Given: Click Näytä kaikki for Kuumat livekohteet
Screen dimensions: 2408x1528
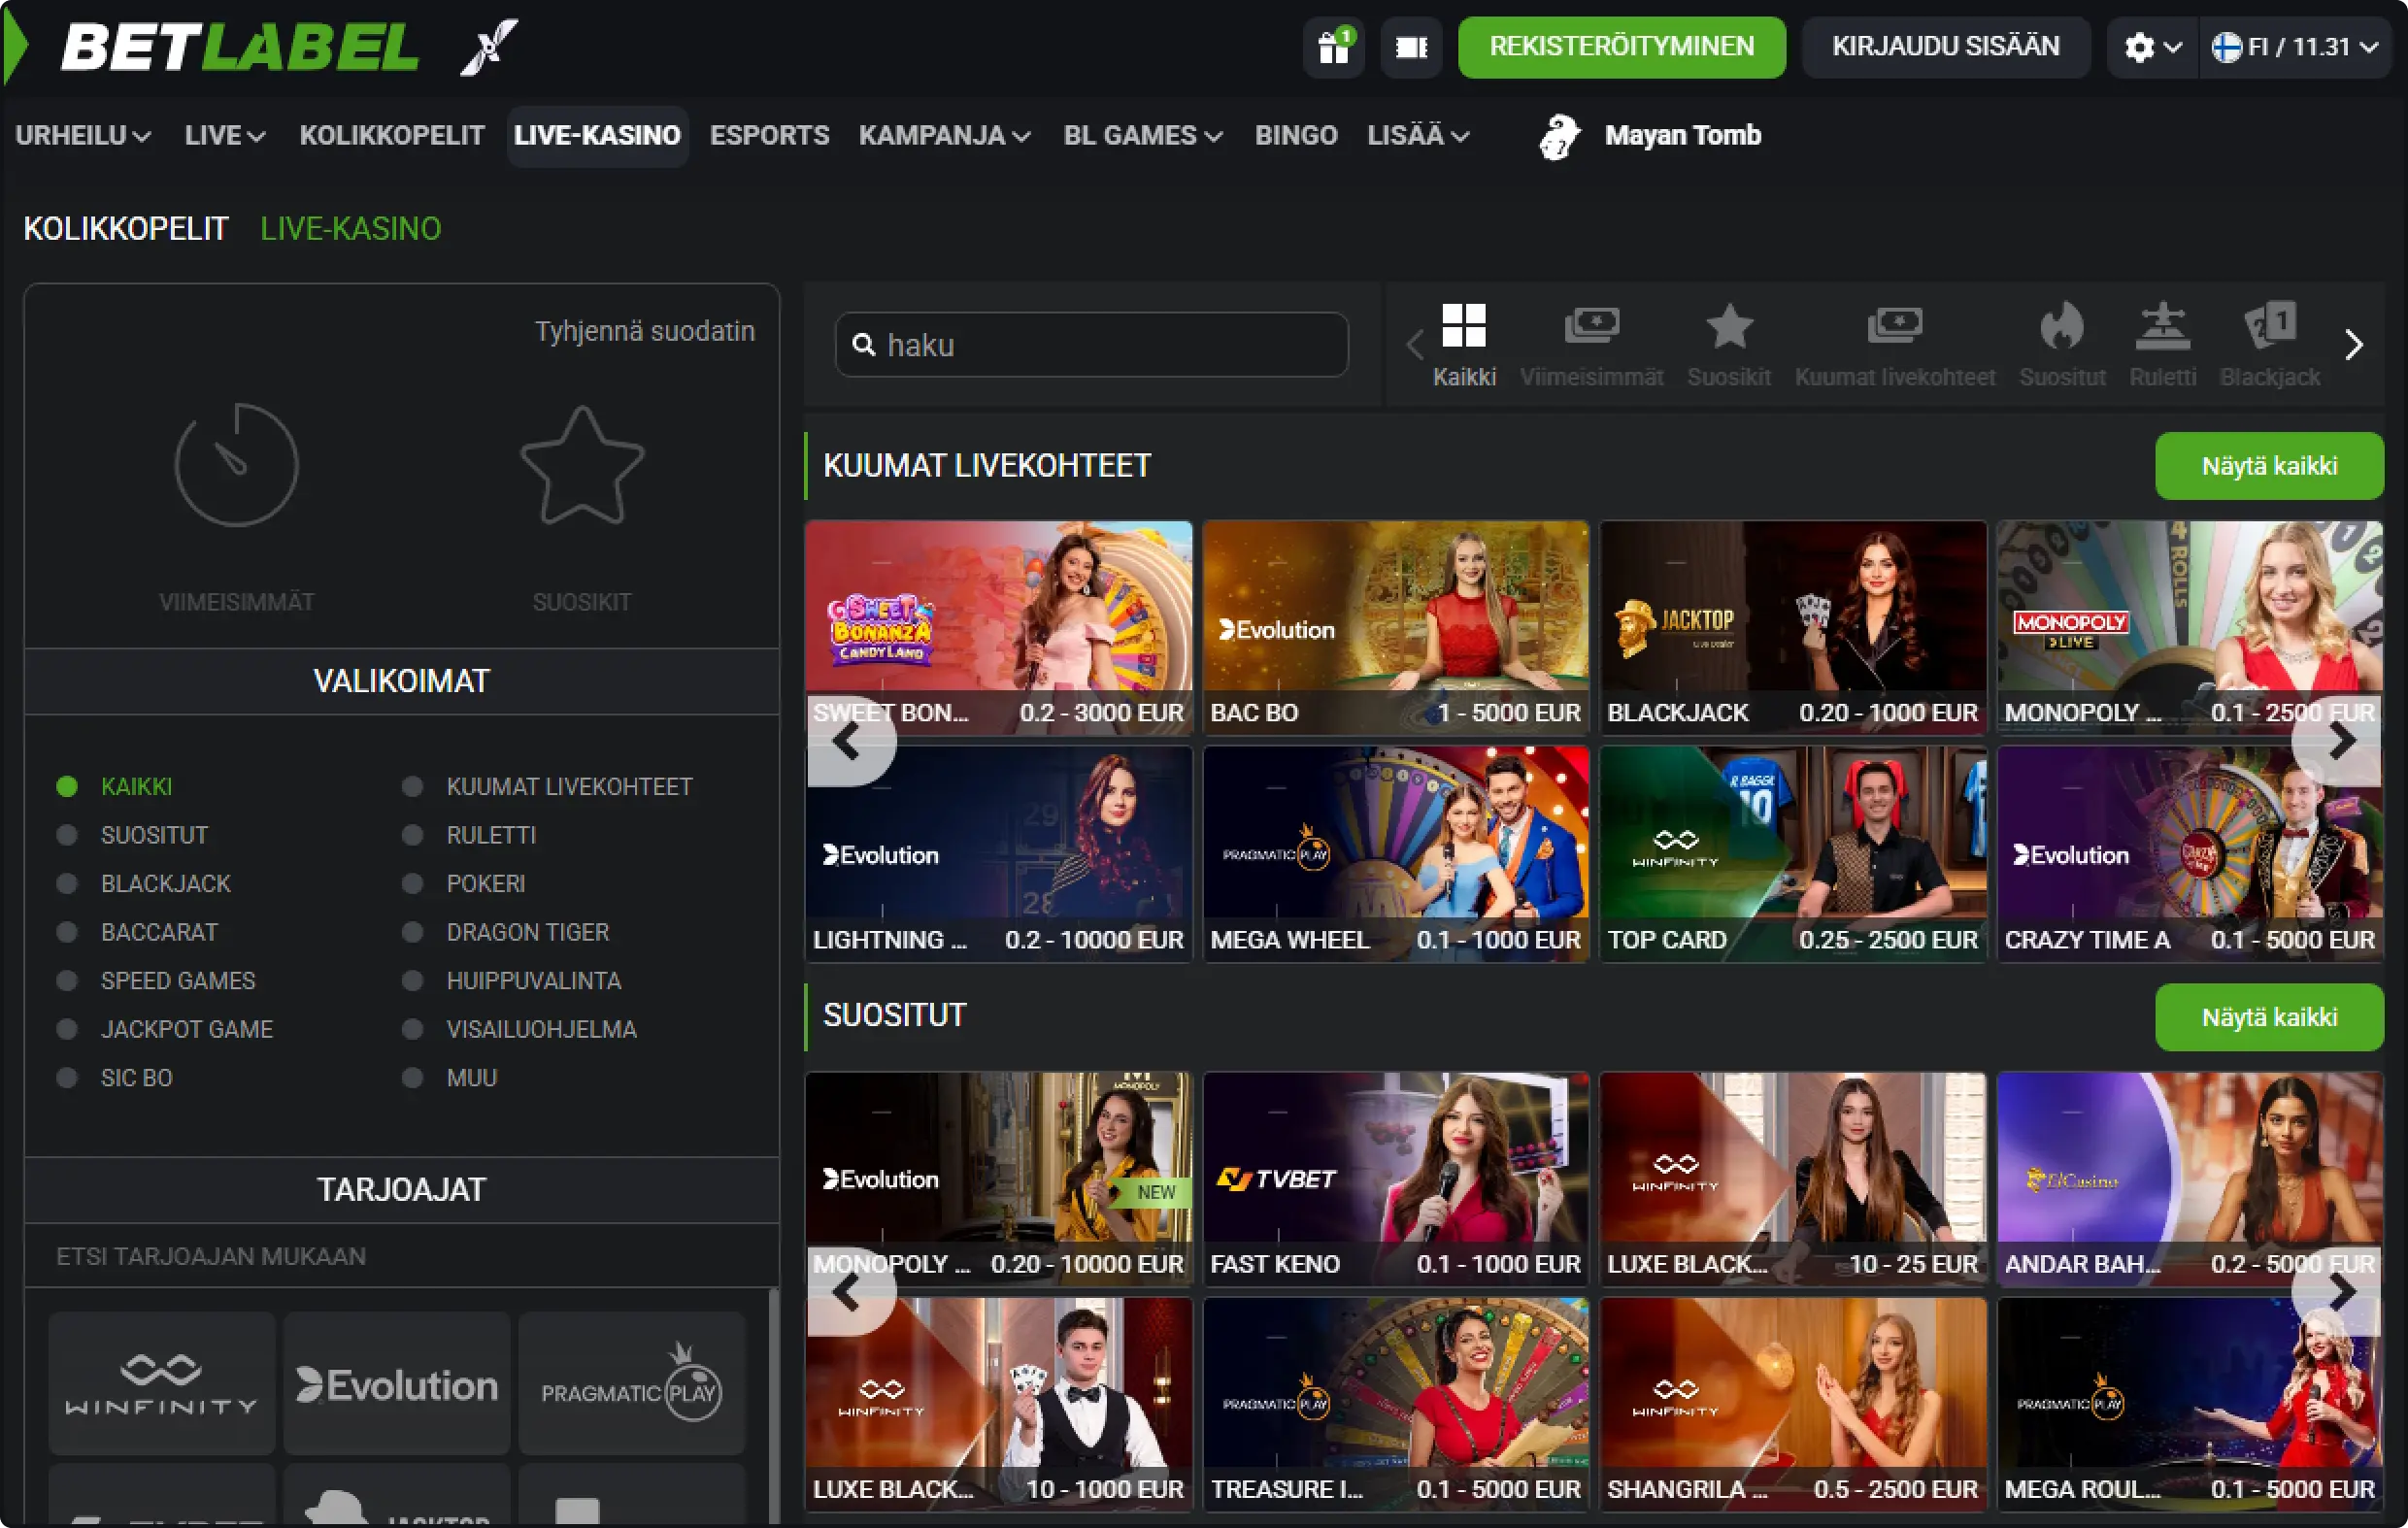Looking at the screenshot, I should [2269, 466].
